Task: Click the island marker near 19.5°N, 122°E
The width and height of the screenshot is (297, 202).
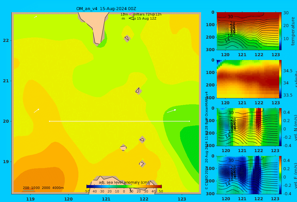Action: click(142, 140)
